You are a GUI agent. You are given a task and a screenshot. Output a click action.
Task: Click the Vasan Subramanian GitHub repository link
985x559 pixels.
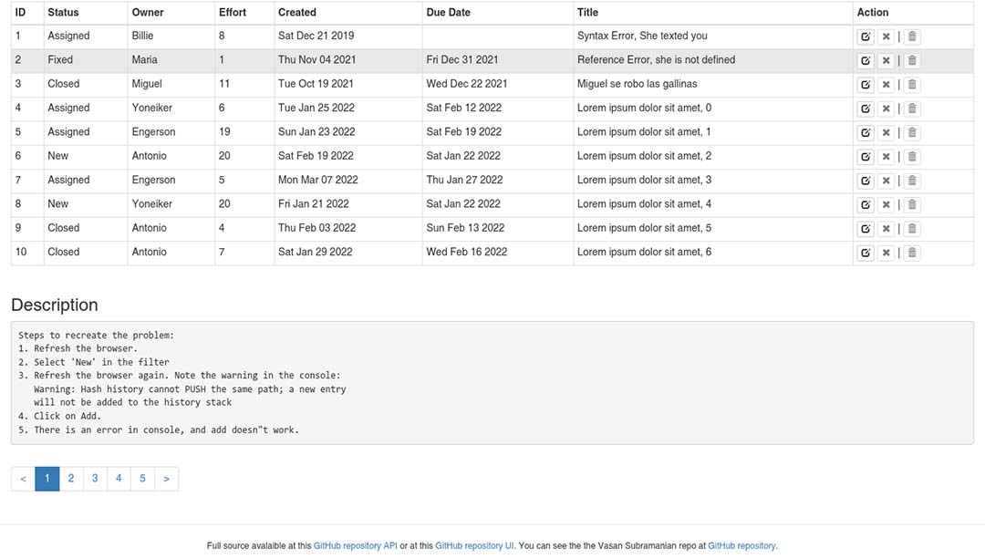pyautogui.click(x=741, y=546)
